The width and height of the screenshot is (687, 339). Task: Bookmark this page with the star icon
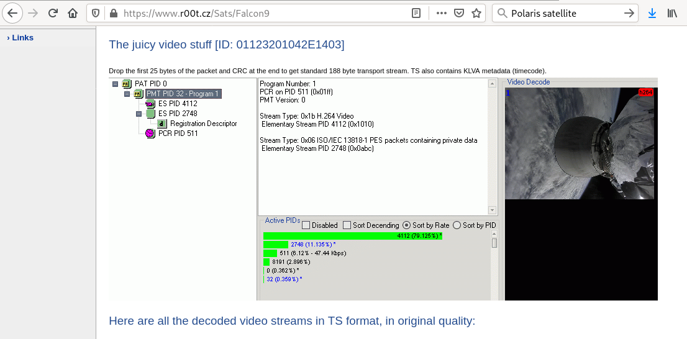click(476, 13)
